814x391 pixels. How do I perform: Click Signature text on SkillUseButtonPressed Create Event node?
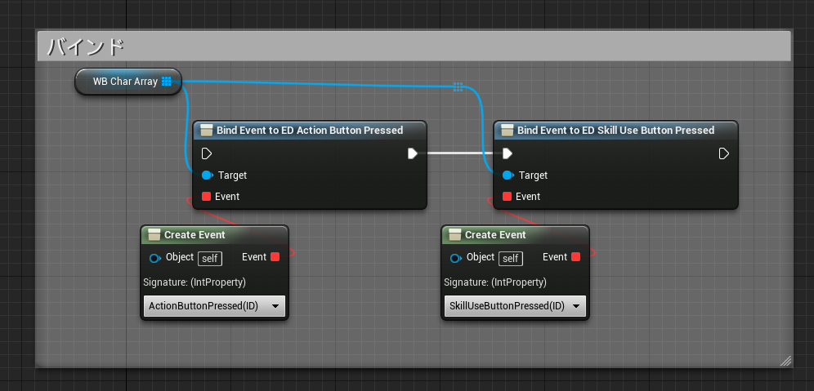(x=495, y=282)
